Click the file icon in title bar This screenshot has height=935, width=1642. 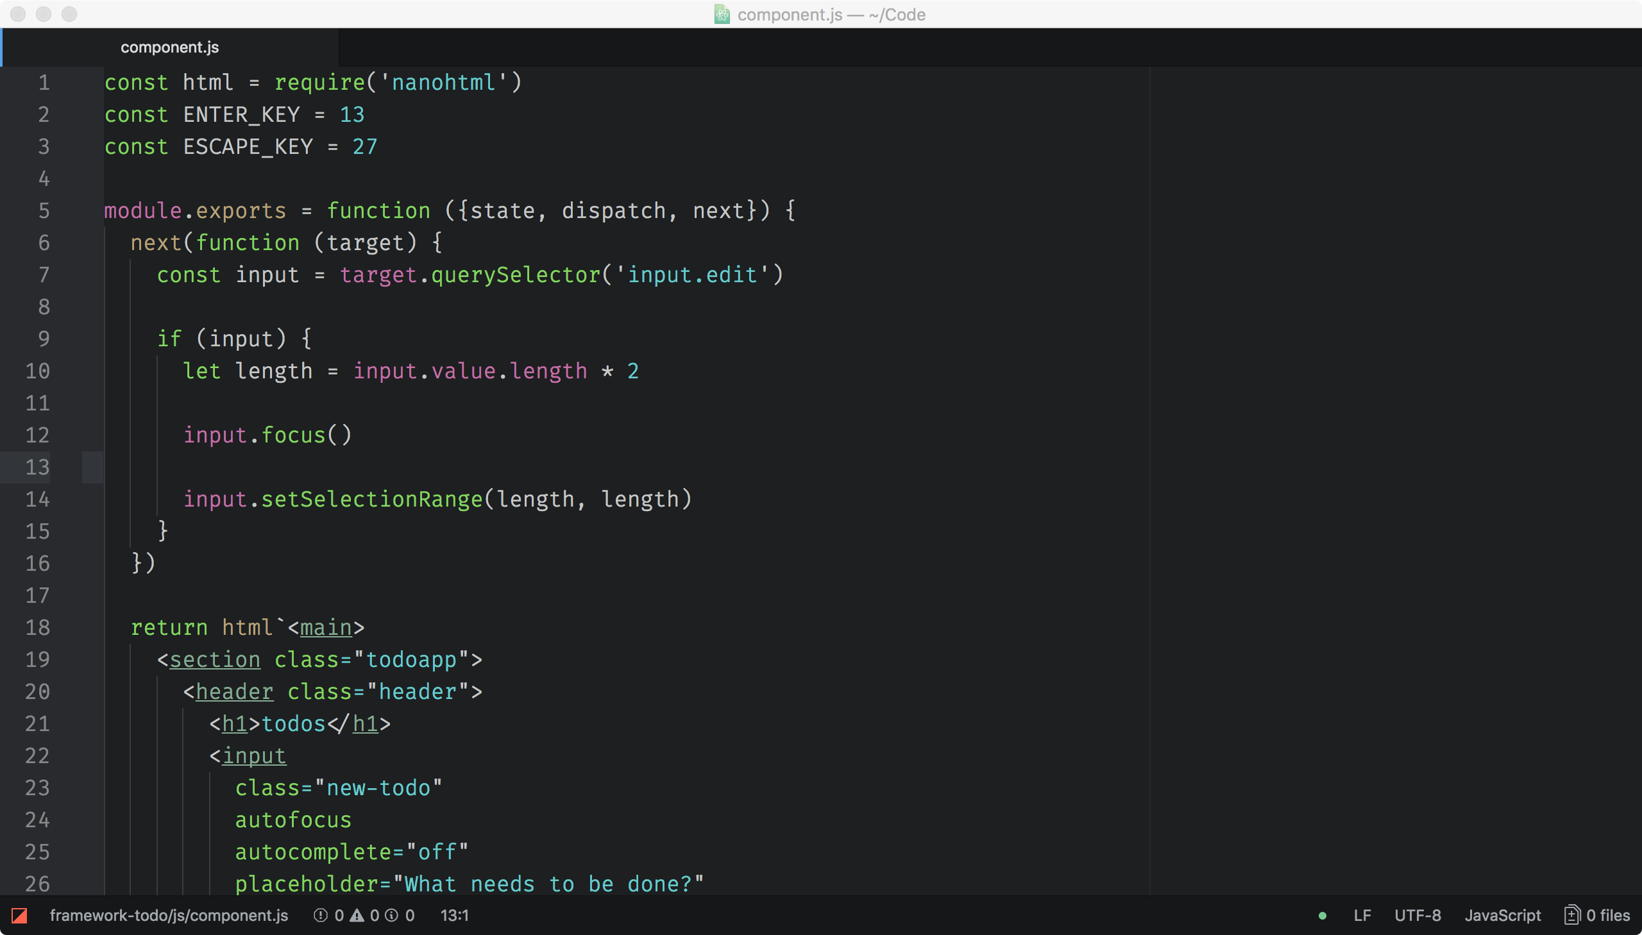(x=722, y=14)
